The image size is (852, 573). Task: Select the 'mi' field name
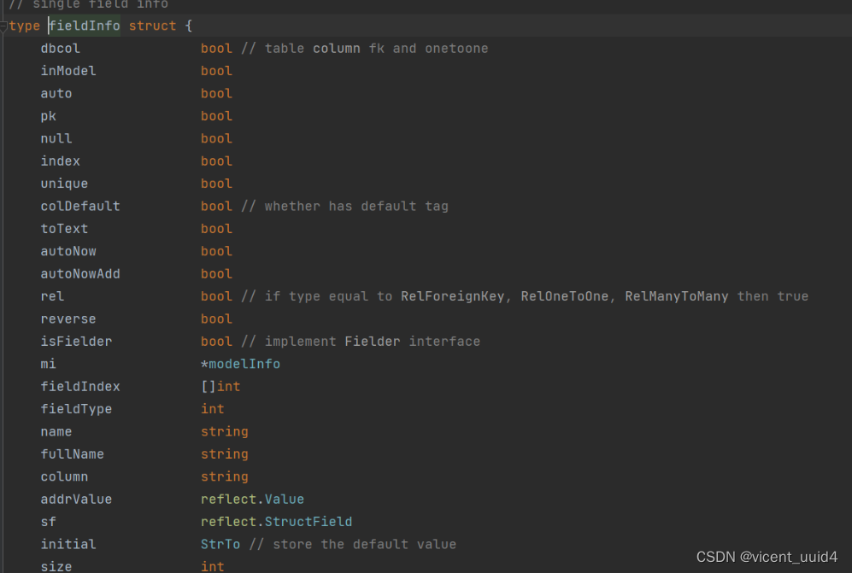point(49,364)
